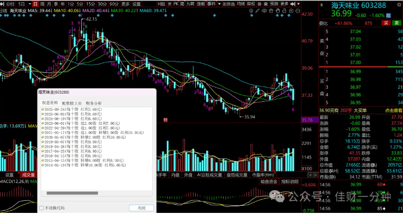Viewport: 403px width, 214px height.
Task: Open the 配售股上市 tab in dialog
Action: click(71, 103)
